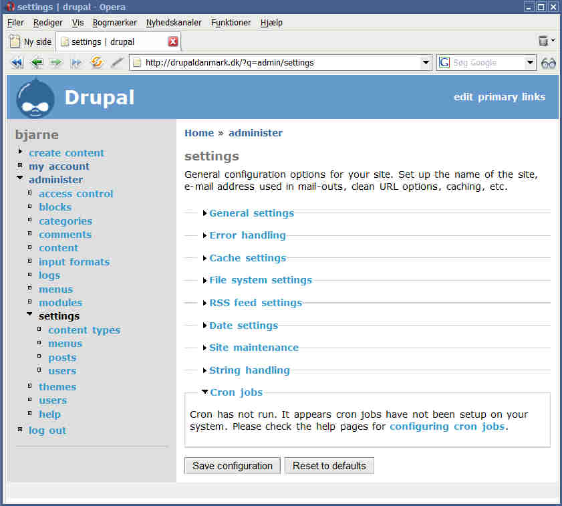Click the Save configuration button

(x=233, y=466)
